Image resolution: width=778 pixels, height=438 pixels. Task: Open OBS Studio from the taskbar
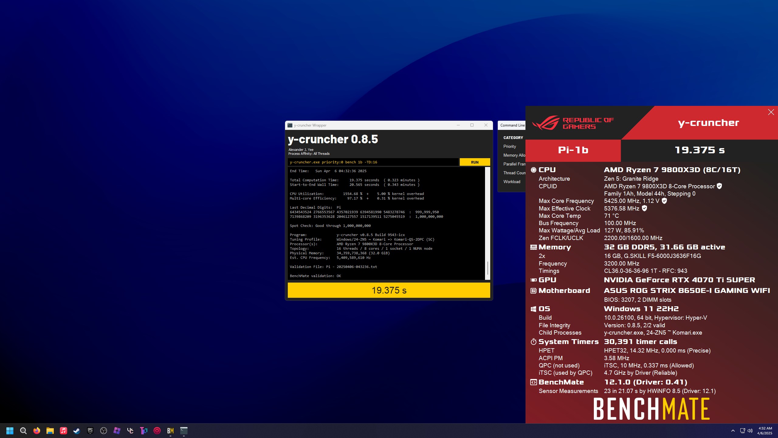pos(103,431)
